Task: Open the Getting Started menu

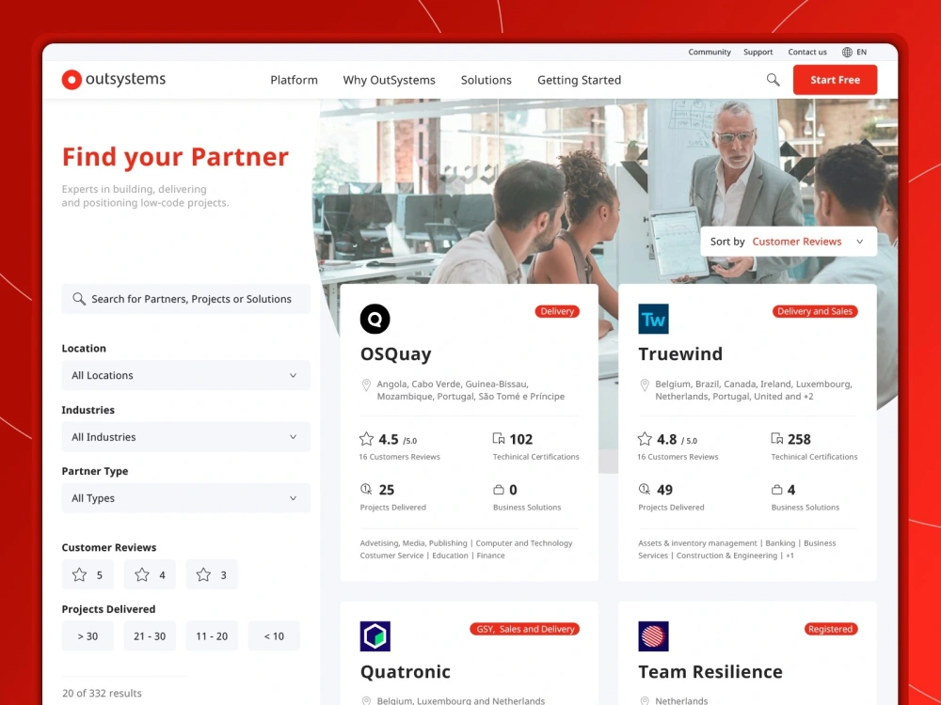Action: pos(579,80)
